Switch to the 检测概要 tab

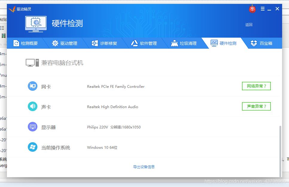26,43
